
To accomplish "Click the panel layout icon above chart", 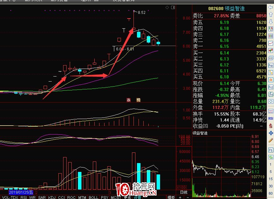I will [173, 7].
